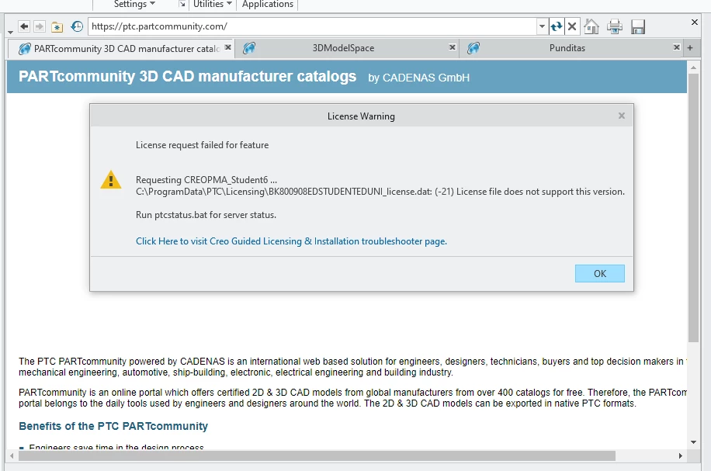The height and width of the screenshot is (471, 711).
Task: Click the 'Benefits of the PTC PARTcommunity' heading
Action: point(113,426)
